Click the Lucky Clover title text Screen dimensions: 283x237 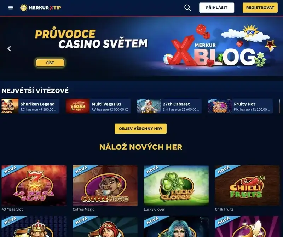click(x=154, y=209)
